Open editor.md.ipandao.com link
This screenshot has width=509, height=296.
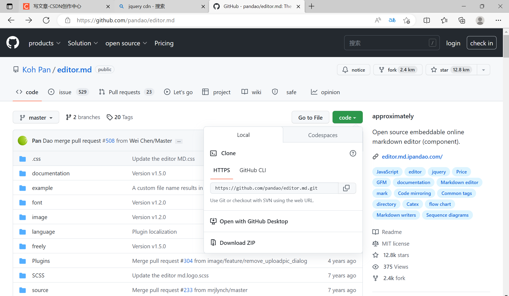412,156
